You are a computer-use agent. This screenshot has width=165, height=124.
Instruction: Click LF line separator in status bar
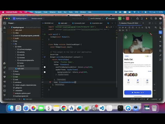[x=137, y=99]
